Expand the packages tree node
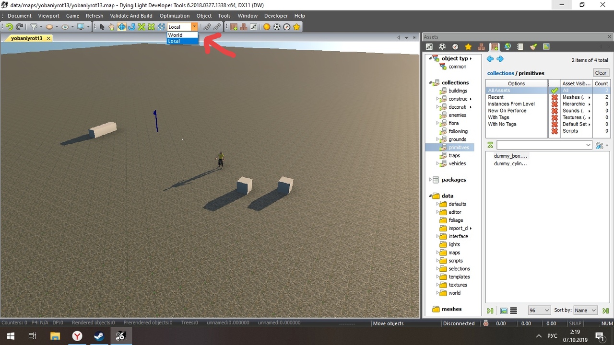The height and width of the screenshot is (345, 614). [430, 180]
